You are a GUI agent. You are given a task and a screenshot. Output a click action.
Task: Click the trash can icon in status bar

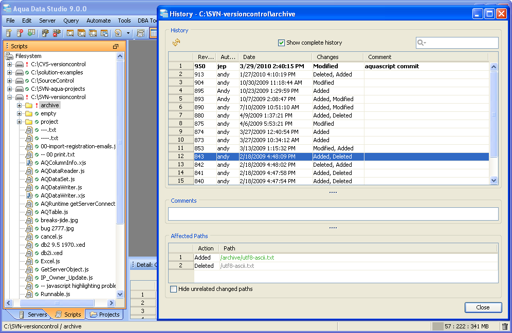(505, 326)
